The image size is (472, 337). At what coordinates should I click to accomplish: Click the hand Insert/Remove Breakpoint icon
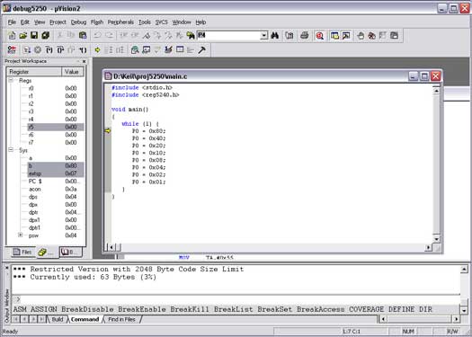[x=361, y=36]
